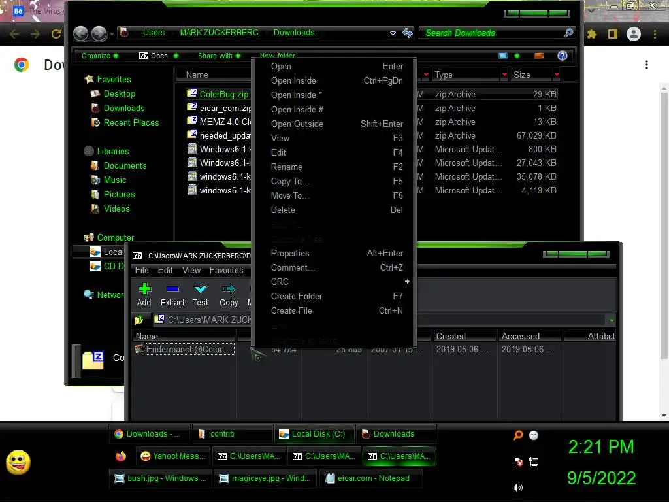
Task: Open Desktop in Favorites sidebar
Action: click(x=119, y=94)
